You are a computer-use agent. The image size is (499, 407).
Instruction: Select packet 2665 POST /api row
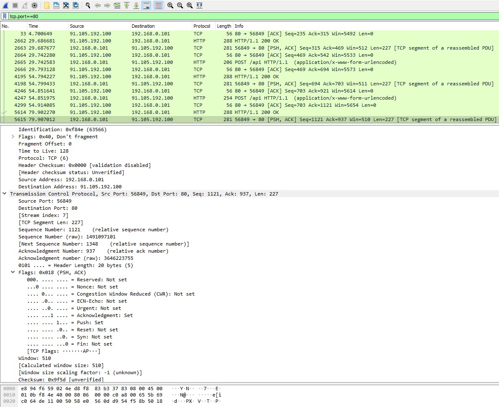(249, 62)
